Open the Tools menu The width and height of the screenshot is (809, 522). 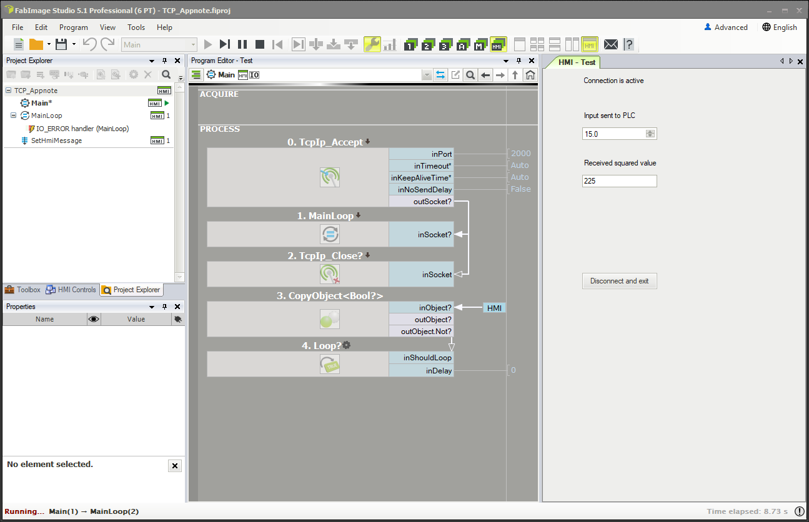pyautogui.click(x=136, y=27)
